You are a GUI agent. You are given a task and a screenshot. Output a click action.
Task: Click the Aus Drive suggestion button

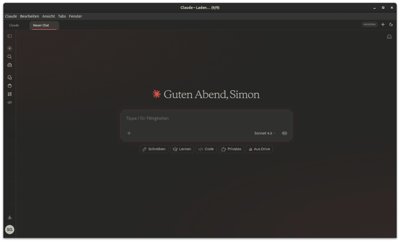click(x=259, y=149)
